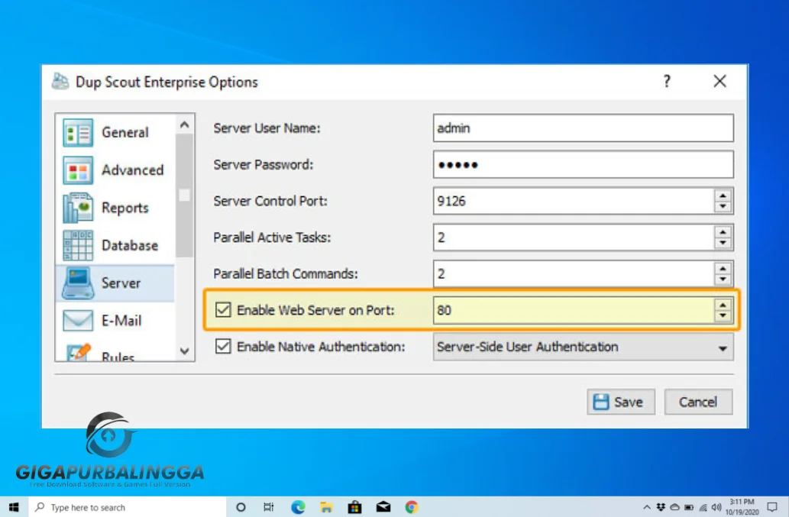Click the OneDrive cloud tray icon
The image size is (789, 517).
point(674,507)
